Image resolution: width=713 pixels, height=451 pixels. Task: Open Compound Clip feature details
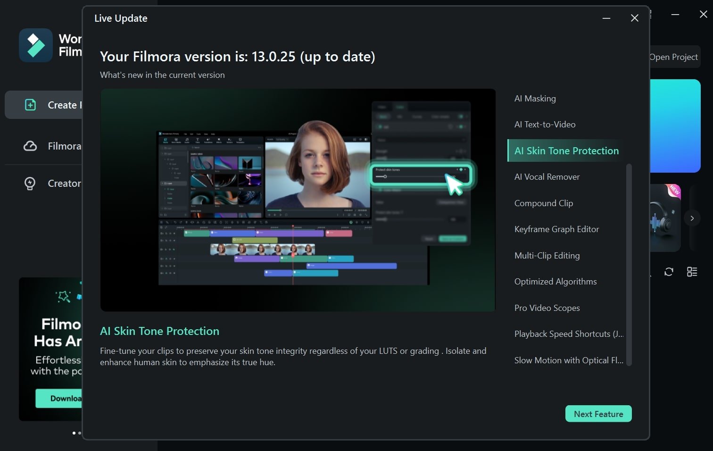click(x=543, y=203)
